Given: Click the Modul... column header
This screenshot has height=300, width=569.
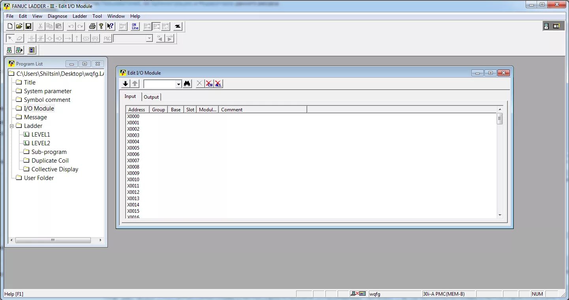Looking at the screenshot, I should pos(208,109).
